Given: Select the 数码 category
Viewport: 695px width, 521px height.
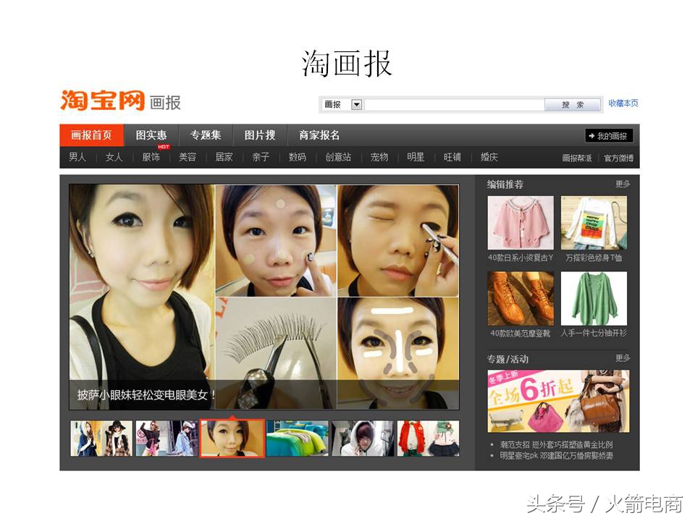Looking at the screenshot, I should (298, 157).
